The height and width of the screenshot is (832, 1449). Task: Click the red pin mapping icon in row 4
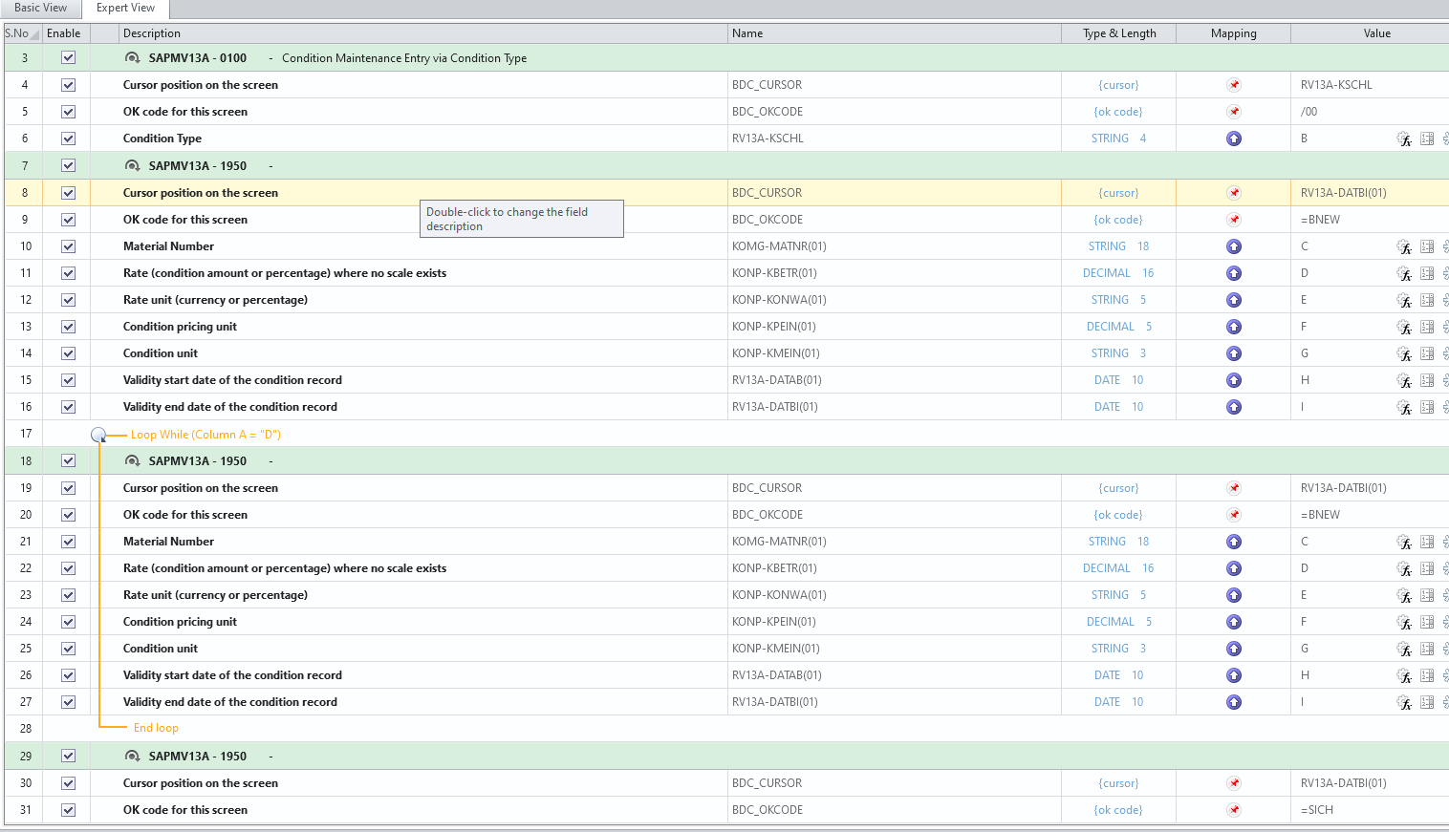tap(1234, 85)
